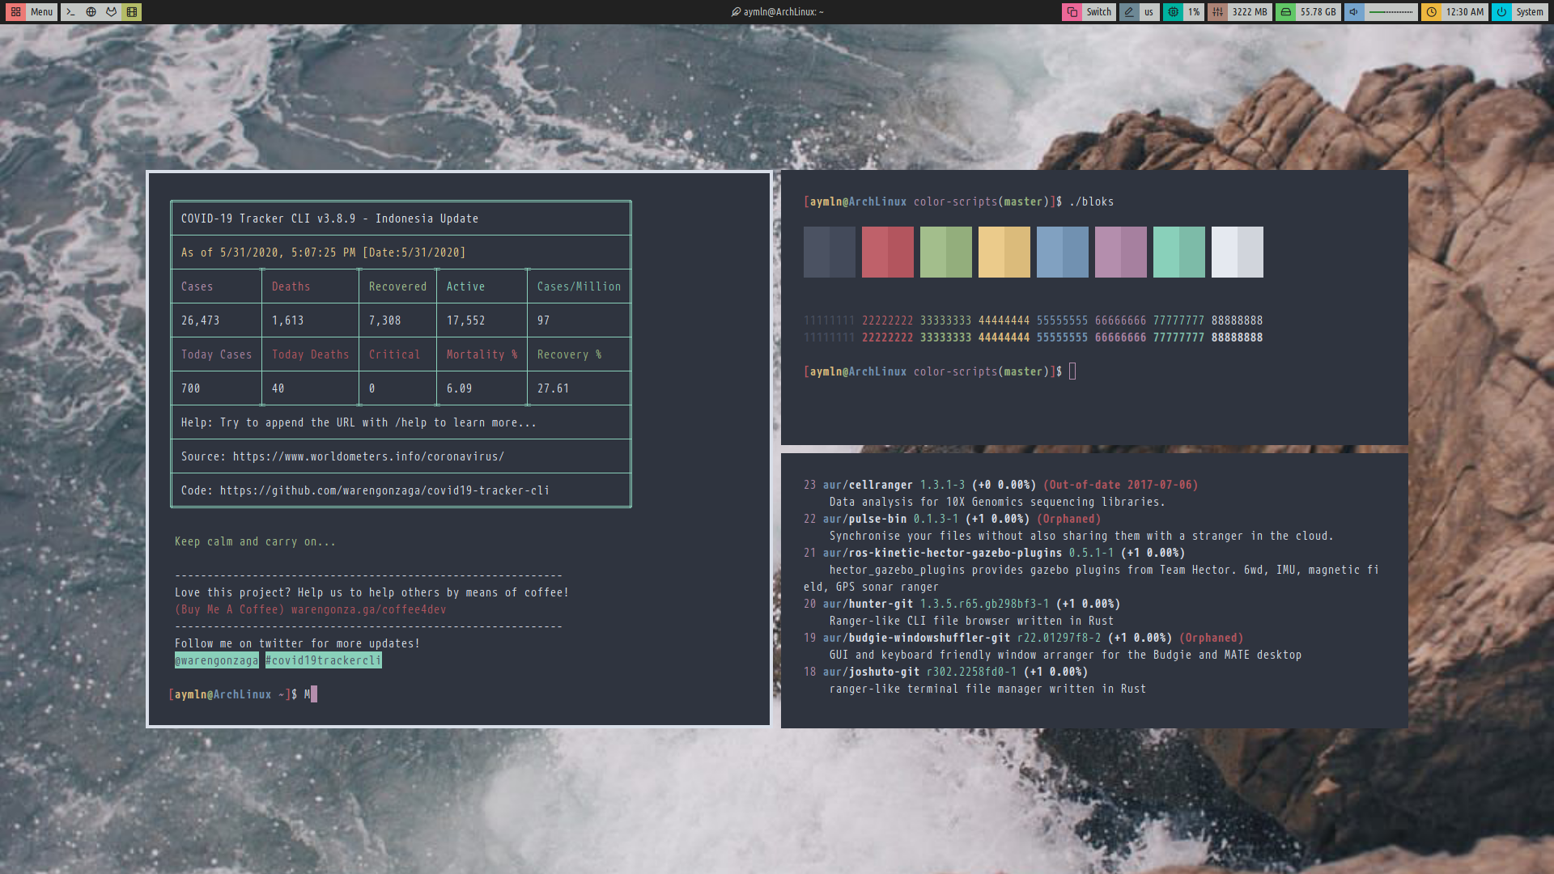The height and width of the screenshot is (874, 1554).
Task: Click the @warengonzaga twitter handle
Action: 217,660
